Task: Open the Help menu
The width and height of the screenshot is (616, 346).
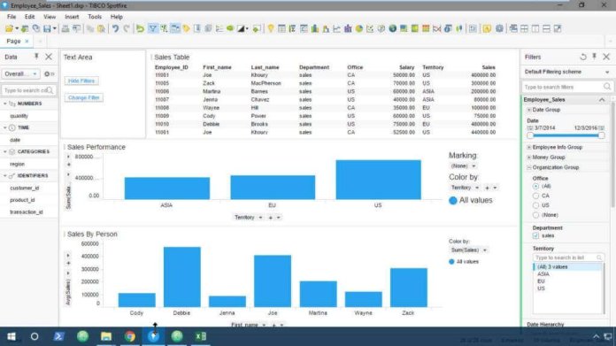Action: point(117,17)
